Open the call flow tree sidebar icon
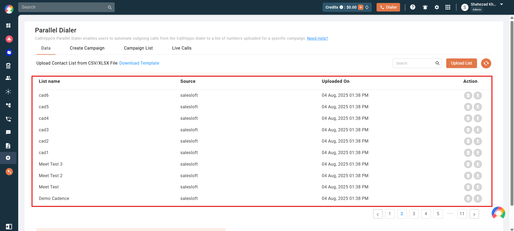Viewport: 514px width, 231px height. pos(8,105)
